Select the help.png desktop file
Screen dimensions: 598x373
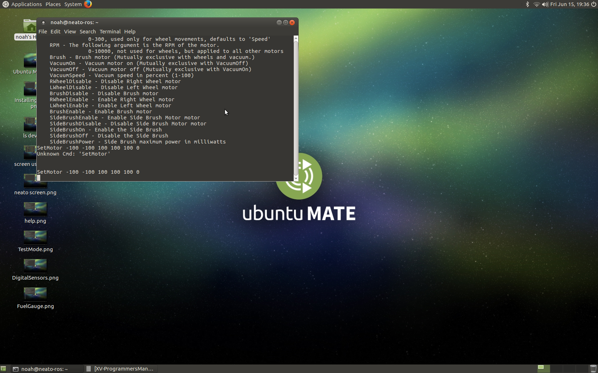35,213
